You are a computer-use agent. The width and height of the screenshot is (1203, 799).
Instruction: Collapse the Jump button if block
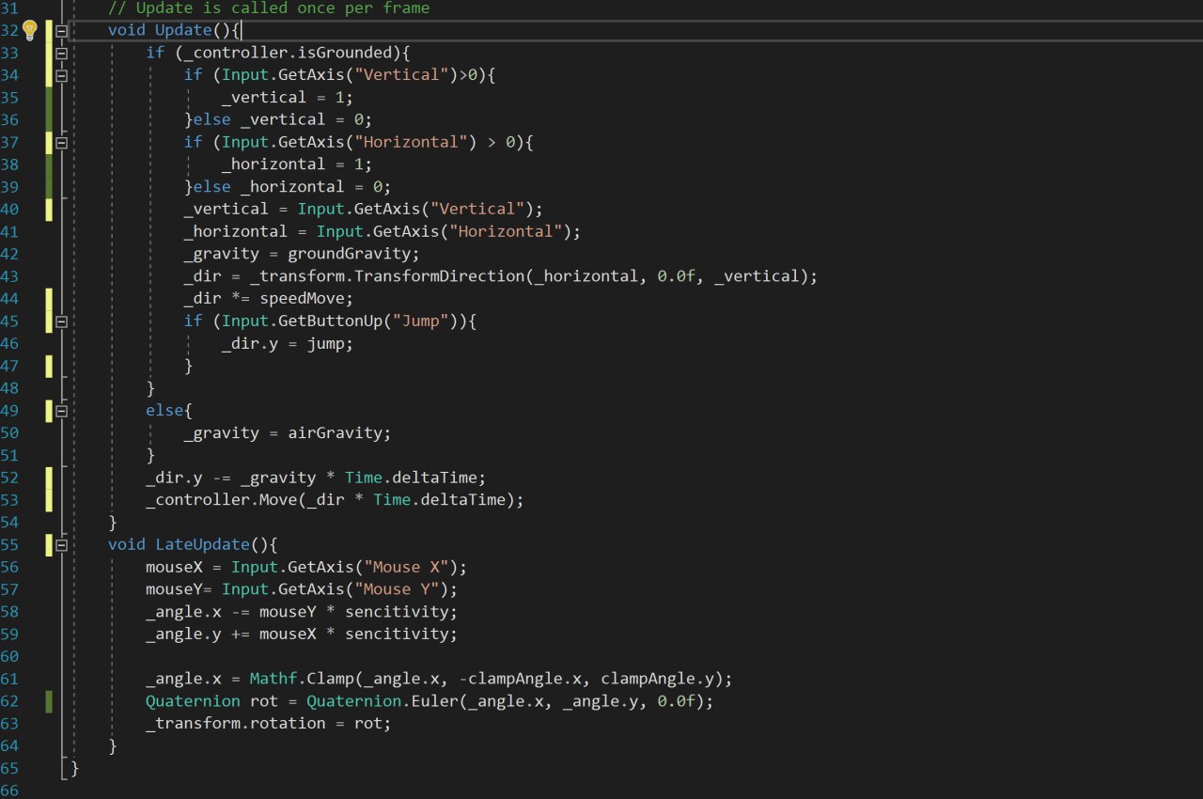coord(62,321)
